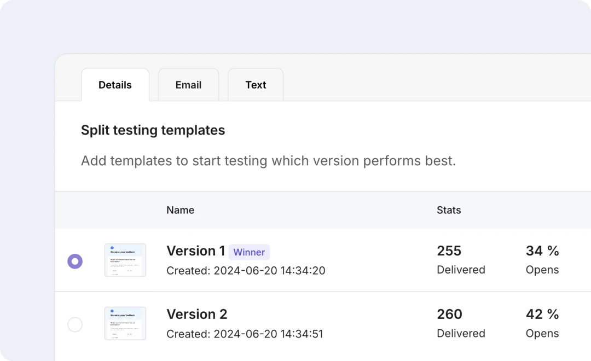Viewport: 591px width, 361px height.
Task: Click the Opens label under 42 %
Action: (542, 334)
